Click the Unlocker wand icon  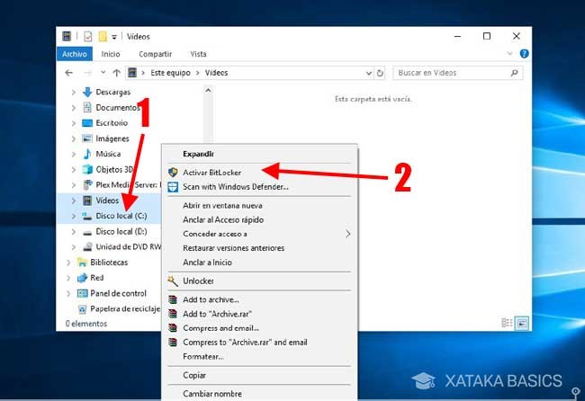[x=173, y=281]
